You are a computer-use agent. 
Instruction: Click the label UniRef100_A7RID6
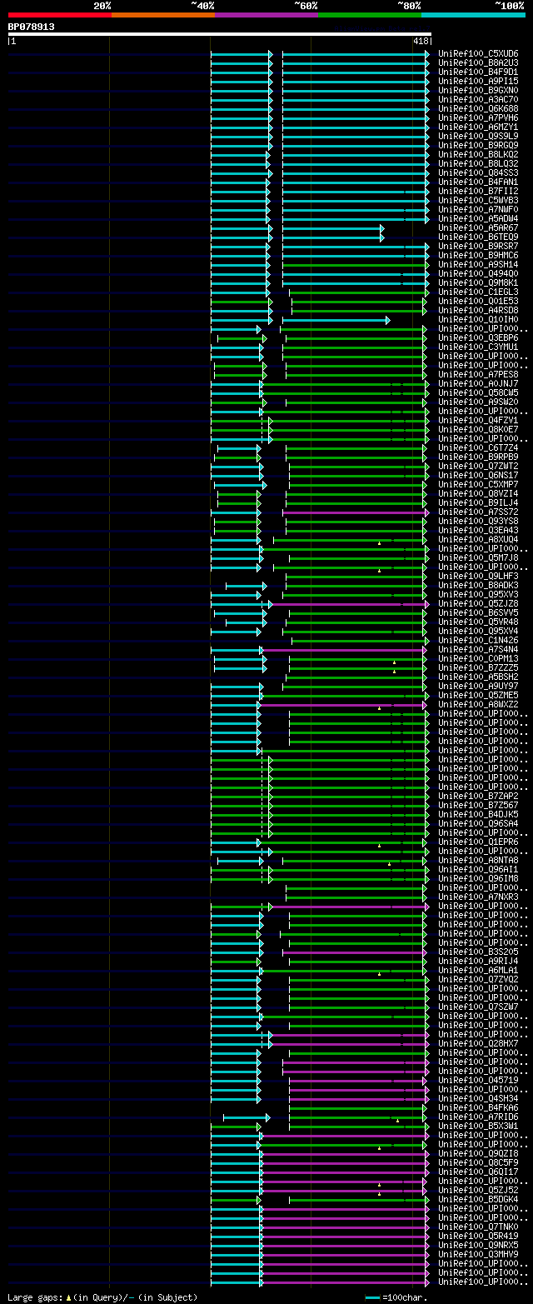click(478, 1117)
